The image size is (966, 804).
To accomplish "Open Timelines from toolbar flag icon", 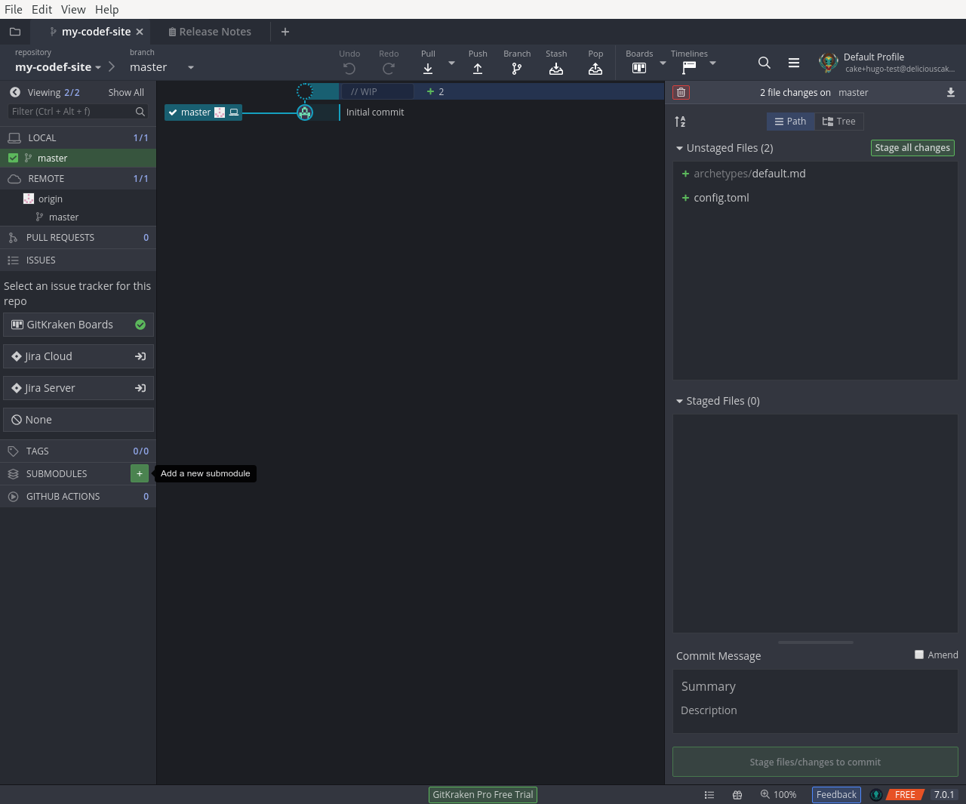I will click(689, 68).
